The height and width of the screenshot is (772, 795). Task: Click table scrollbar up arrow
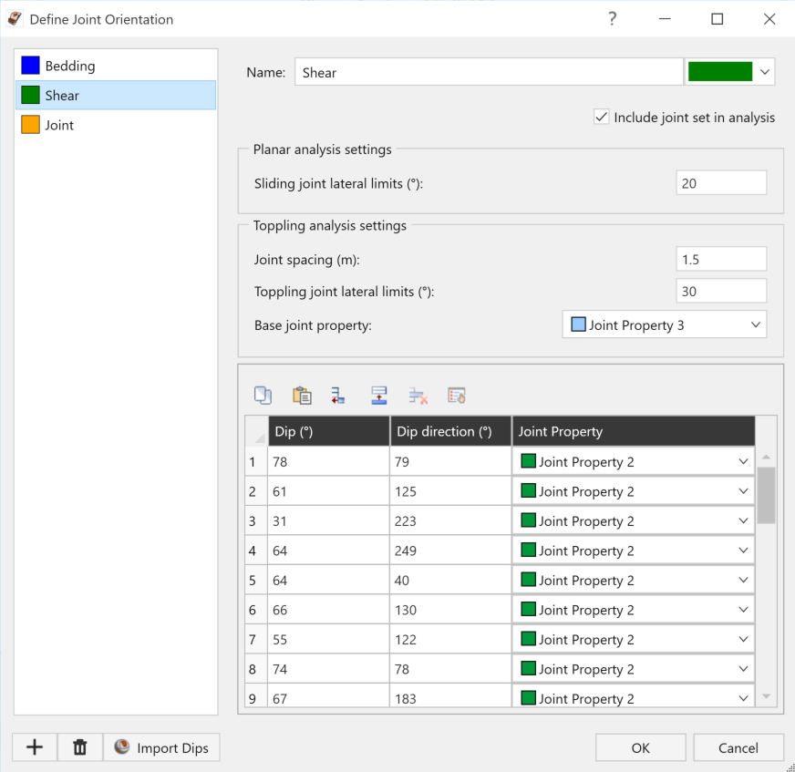pyautogui.click(x=766, y=457)
